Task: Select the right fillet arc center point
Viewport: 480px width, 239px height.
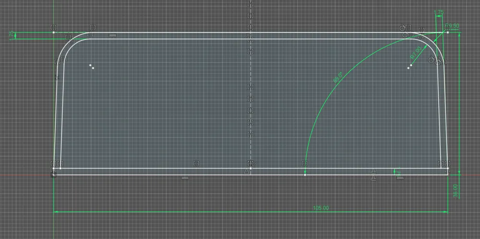Action: 411,65
